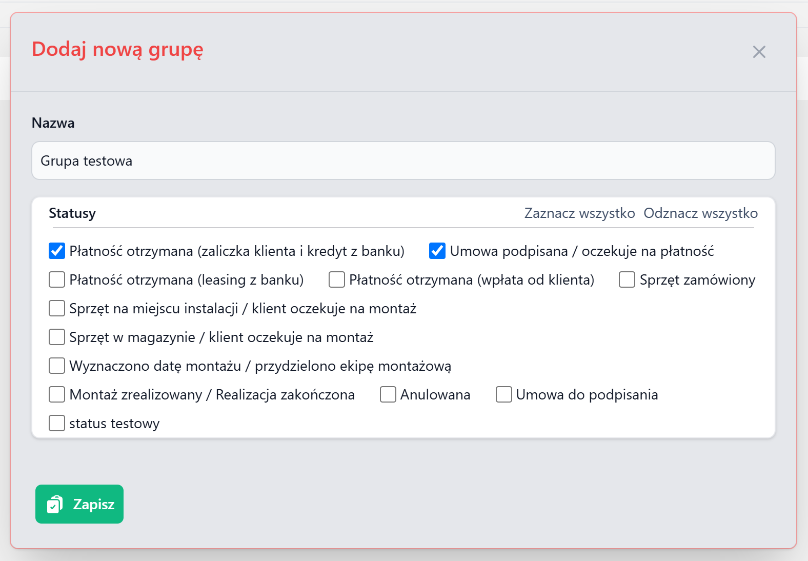Uncheck 'Umowa podpisana / oczekuje na płatność'
Screen dimensions: 808x561
pyautogui.click(x=437, y=251)
